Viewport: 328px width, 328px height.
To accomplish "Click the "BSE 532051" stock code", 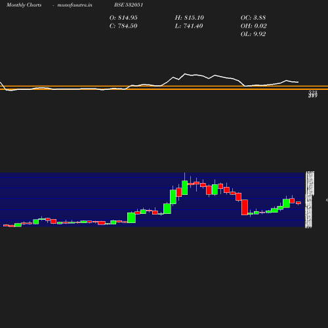I will click(129, 5).
